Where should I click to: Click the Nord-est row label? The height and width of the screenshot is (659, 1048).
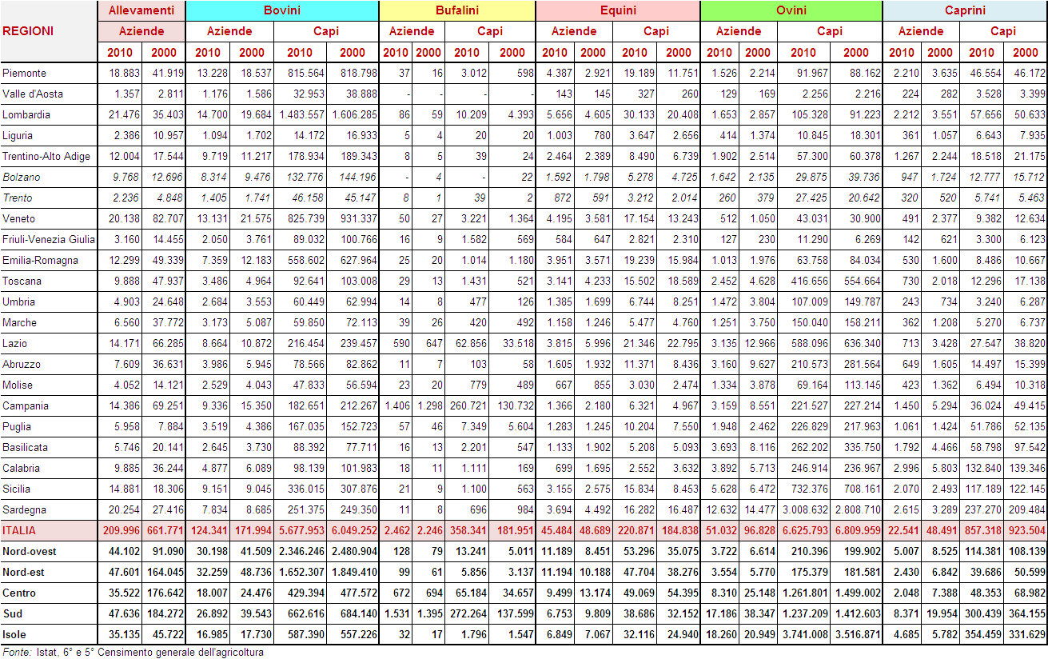(24, 573)
